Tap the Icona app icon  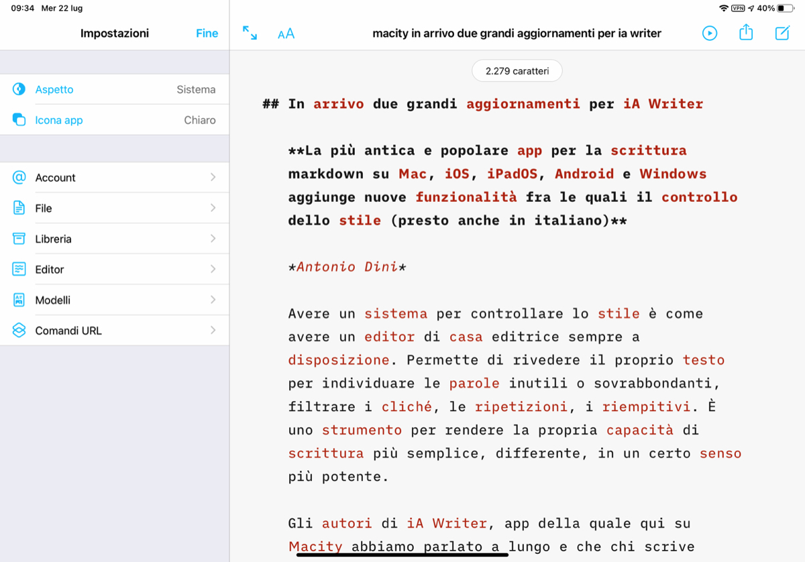tap(19, 120)
